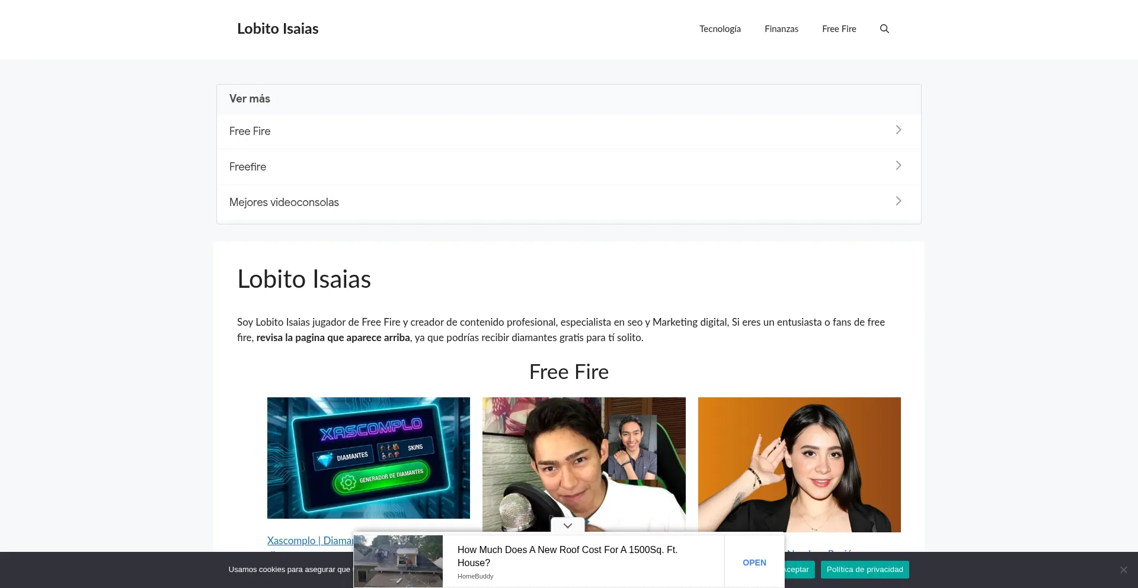The image size is (1138, 588).
Task: Click the Política de privacidad button
Action: coord(865,570)
